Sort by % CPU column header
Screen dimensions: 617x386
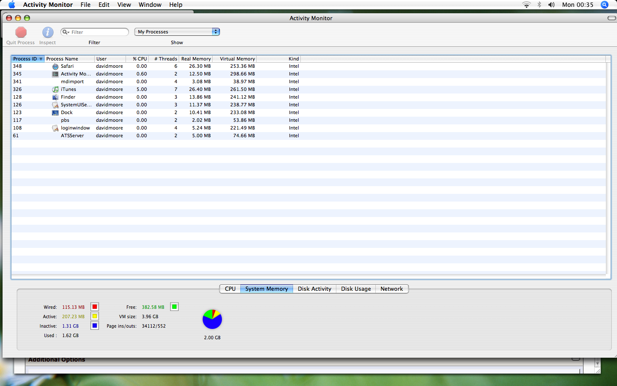tap(137, 59)
